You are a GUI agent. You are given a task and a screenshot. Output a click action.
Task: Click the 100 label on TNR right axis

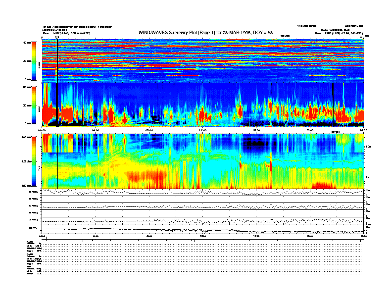coord(369,147)
